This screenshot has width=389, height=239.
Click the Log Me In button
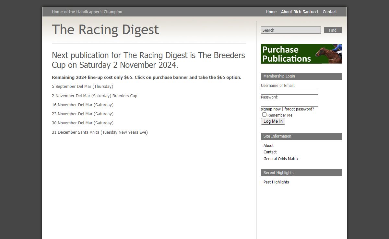coord(273,121)
